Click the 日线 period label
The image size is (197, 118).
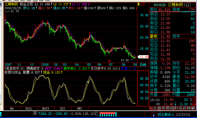[143, 65]
